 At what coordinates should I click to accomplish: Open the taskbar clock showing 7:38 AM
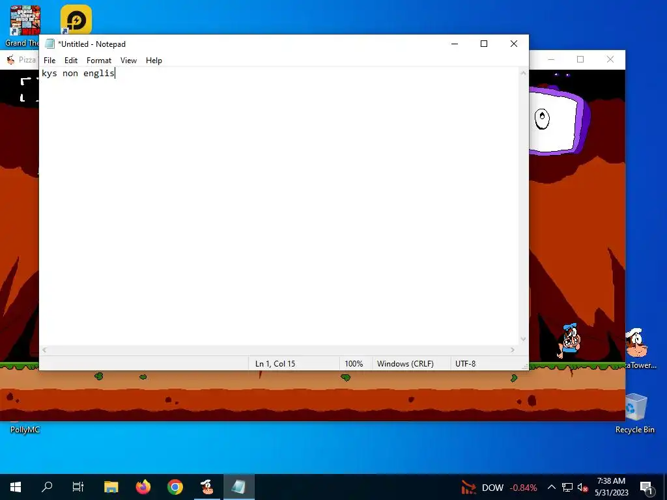[611, 487]
